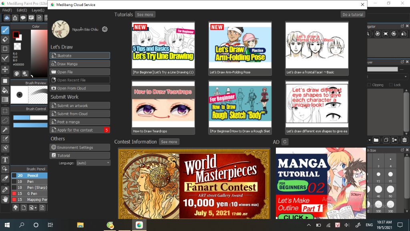Screen dimensions: 410x231
Task: Refresh the AD section
Action: coord(285,142)
